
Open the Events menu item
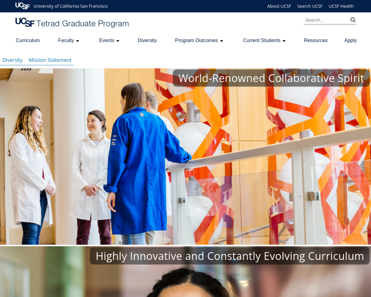point(107,40)
